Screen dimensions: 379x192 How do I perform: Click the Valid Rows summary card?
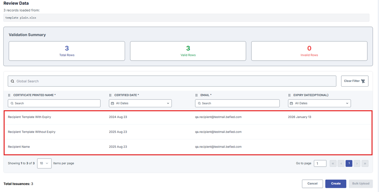[188, 51]
